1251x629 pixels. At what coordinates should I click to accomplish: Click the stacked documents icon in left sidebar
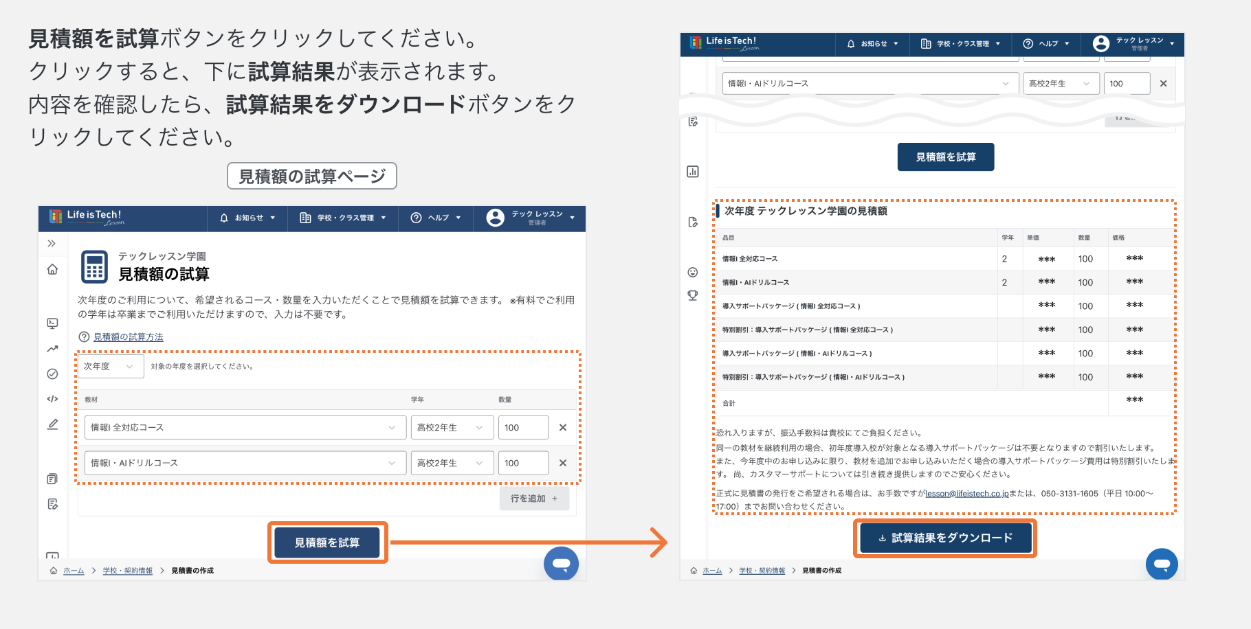click(x=52, y=479)
